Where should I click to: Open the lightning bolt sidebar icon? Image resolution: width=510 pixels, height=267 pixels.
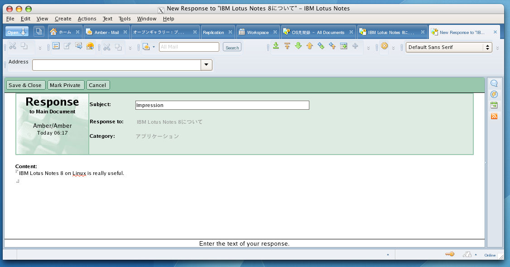[494, 94]
